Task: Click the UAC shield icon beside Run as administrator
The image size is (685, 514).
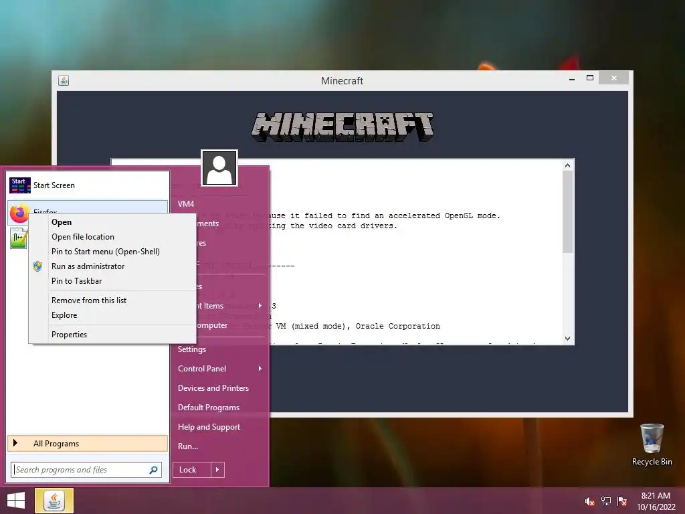Action: [x=37, y=266]
